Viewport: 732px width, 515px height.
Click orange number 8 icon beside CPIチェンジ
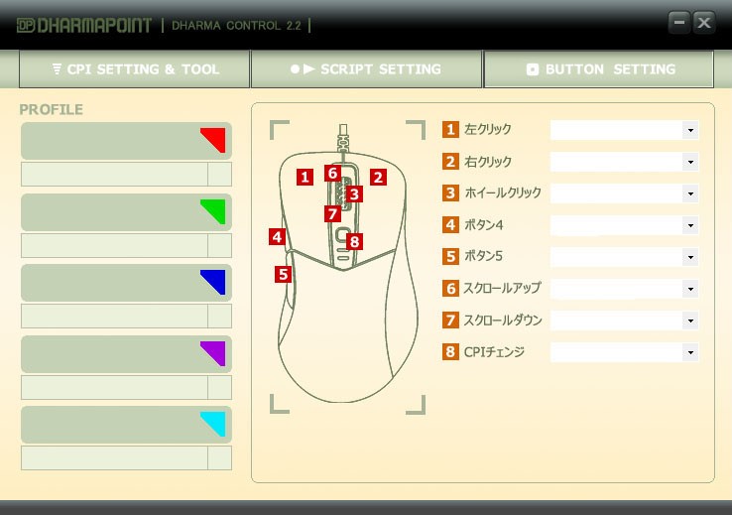point(450,351)
